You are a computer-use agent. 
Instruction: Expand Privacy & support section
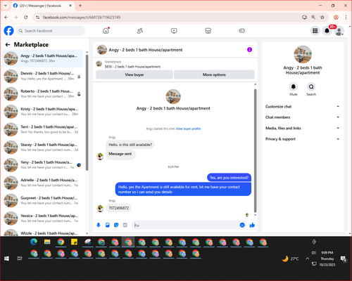pyautogui.click(x=303, y=139)
